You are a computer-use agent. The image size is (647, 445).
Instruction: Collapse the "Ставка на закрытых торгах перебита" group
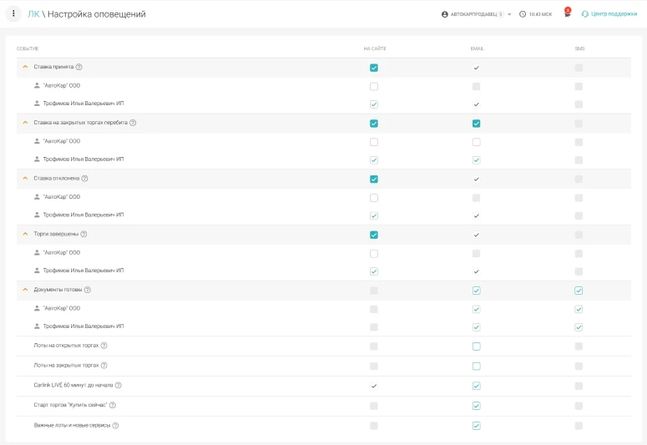click(x=25, y=123)
